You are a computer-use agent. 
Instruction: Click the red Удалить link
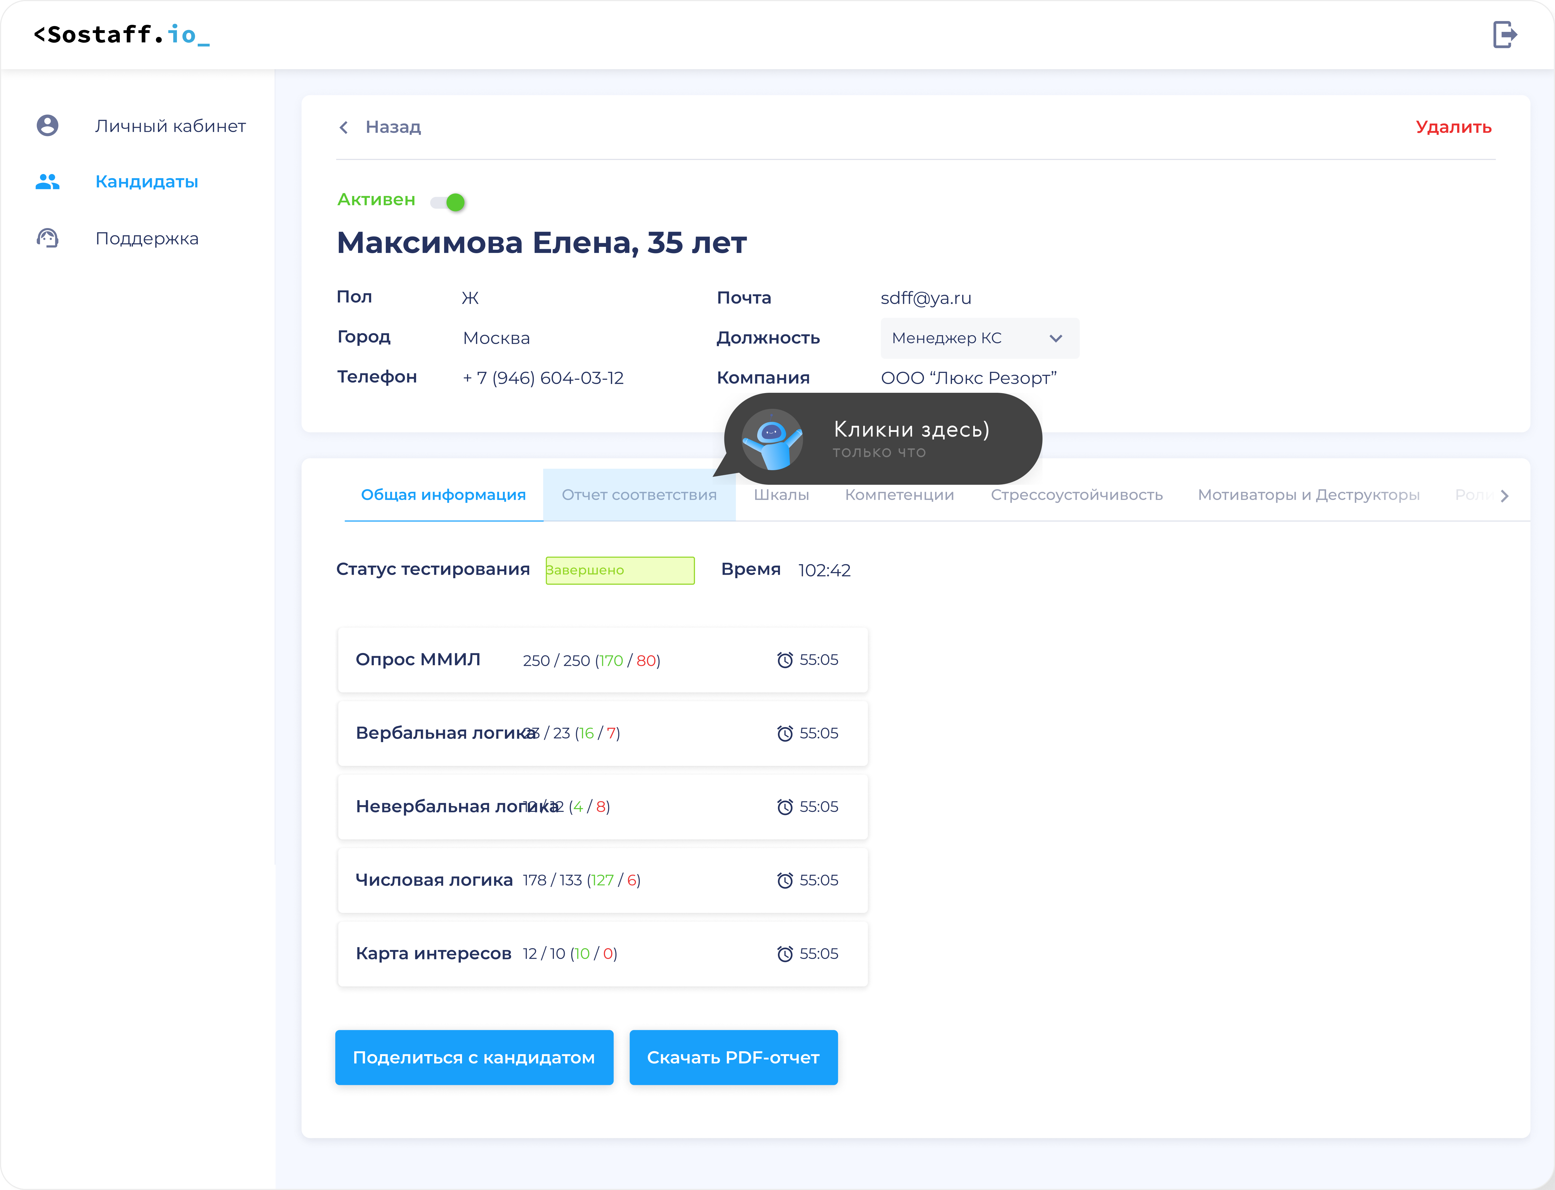[1453, 128]
